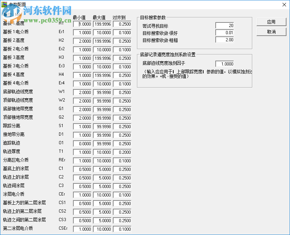Edit the REr 分离区电介质 minimum value
This screenshot has width=290, height=235.
[83, 161]
